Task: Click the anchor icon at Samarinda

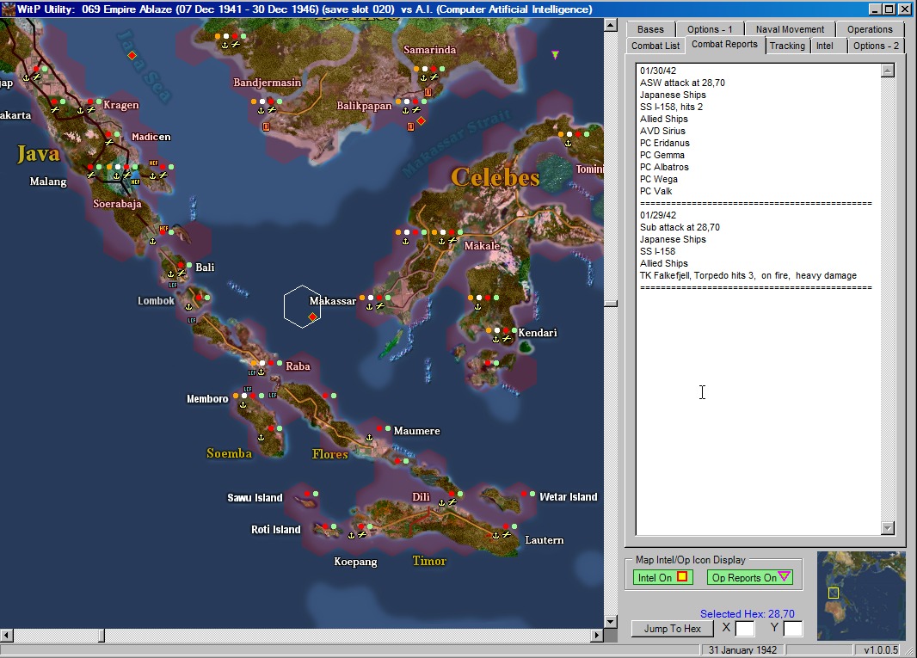Action: 423,77
